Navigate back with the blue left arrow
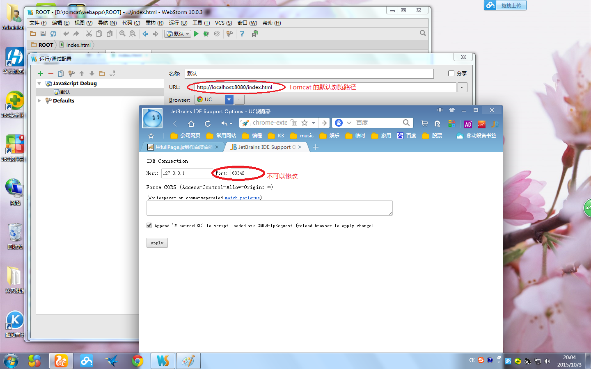591x369 pixels. [x=145, y=34]
